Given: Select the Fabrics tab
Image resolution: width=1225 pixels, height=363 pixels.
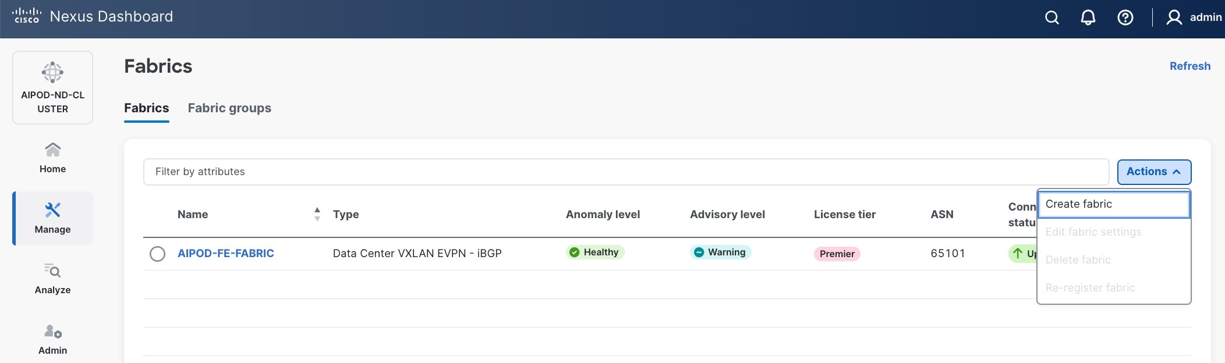Looking at the screenshot, I should (x=146, y=108).
